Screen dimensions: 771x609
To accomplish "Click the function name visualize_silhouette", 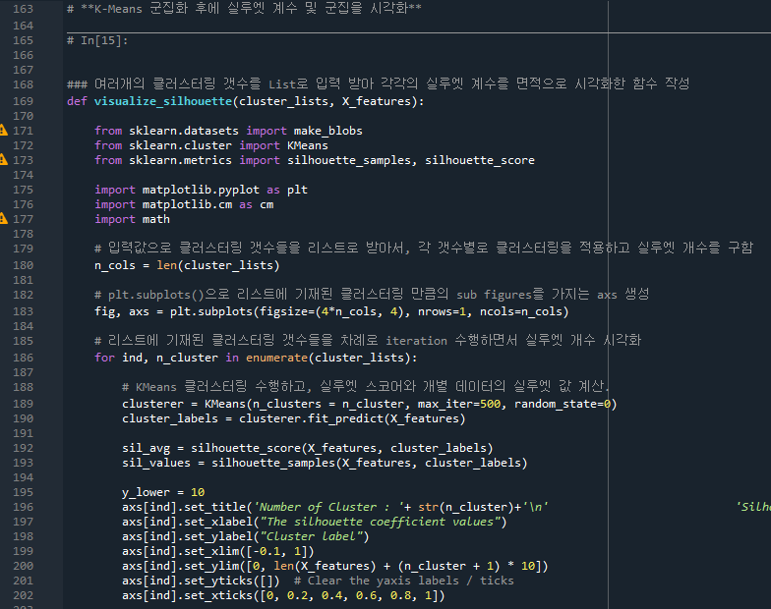I will coord(163,101).
